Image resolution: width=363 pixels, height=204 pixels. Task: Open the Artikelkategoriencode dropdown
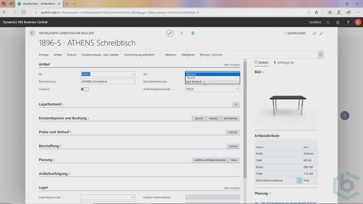point(237,89)
